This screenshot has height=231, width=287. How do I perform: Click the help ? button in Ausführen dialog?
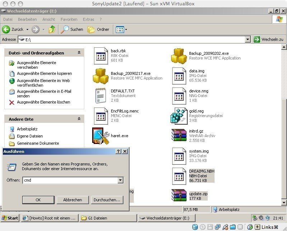118,151
